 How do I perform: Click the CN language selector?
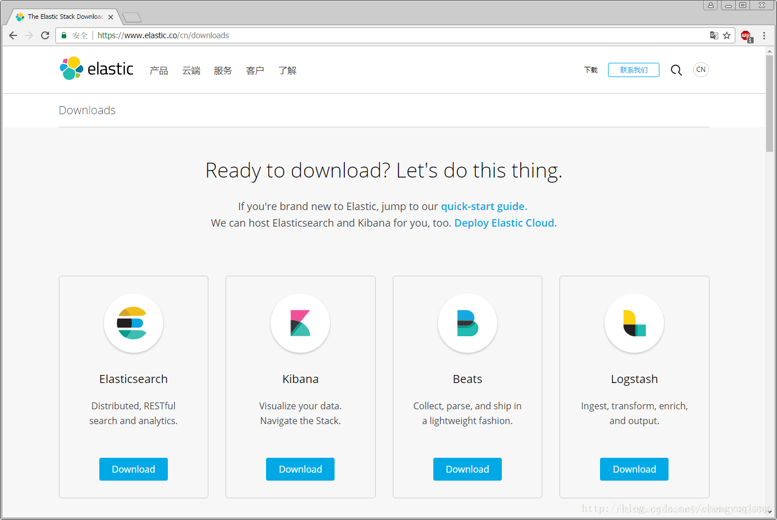point(701,70)
